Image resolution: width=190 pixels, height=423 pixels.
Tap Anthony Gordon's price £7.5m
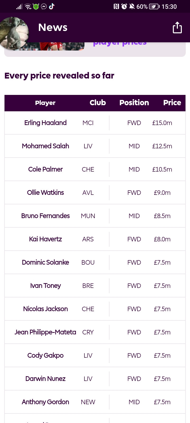tap(162, 402)
